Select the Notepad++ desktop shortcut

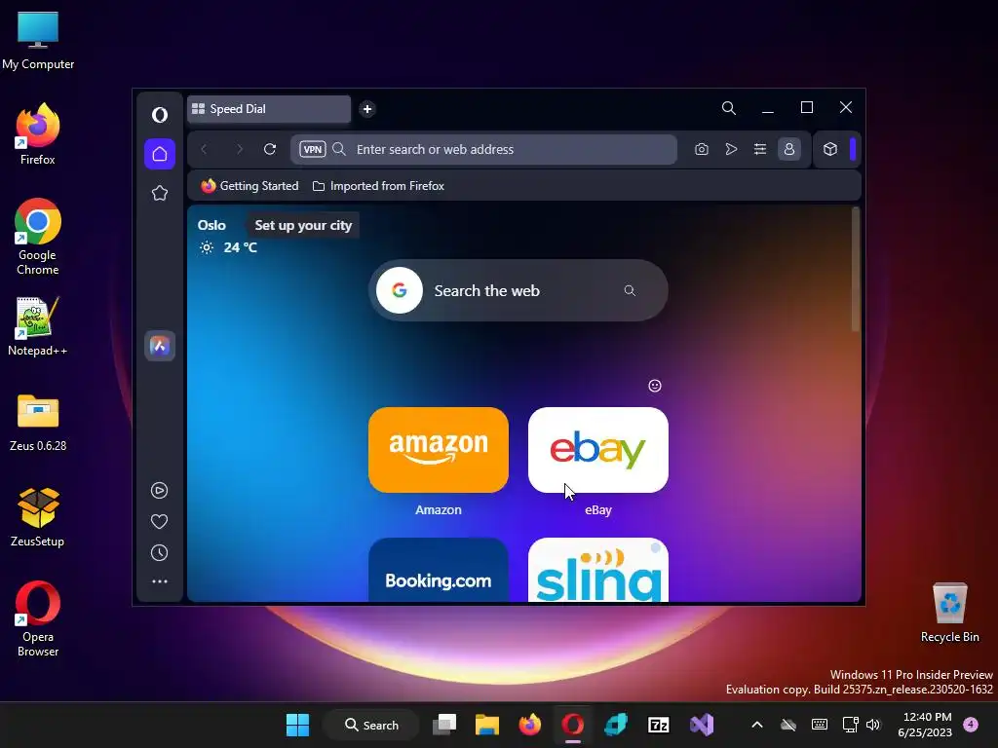click(38, 325)
